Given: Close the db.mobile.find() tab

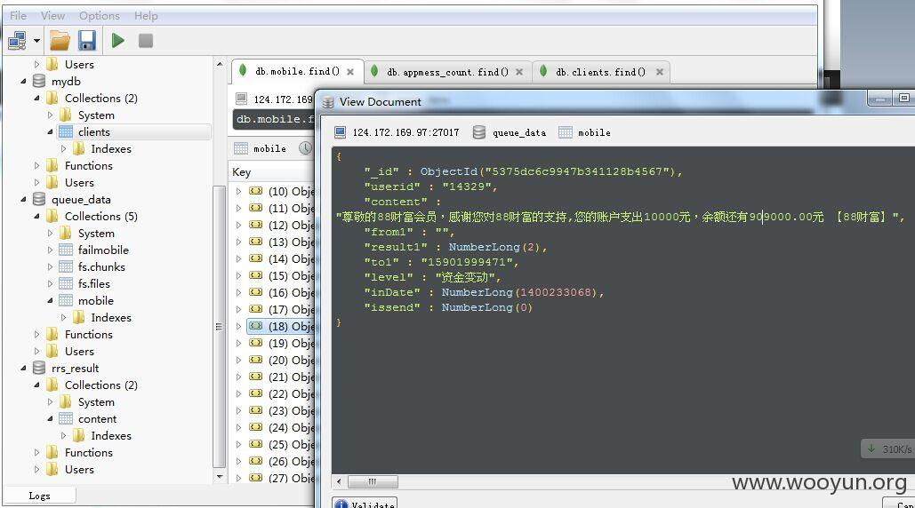Looking at the screenshot, I should click(350, 72).
